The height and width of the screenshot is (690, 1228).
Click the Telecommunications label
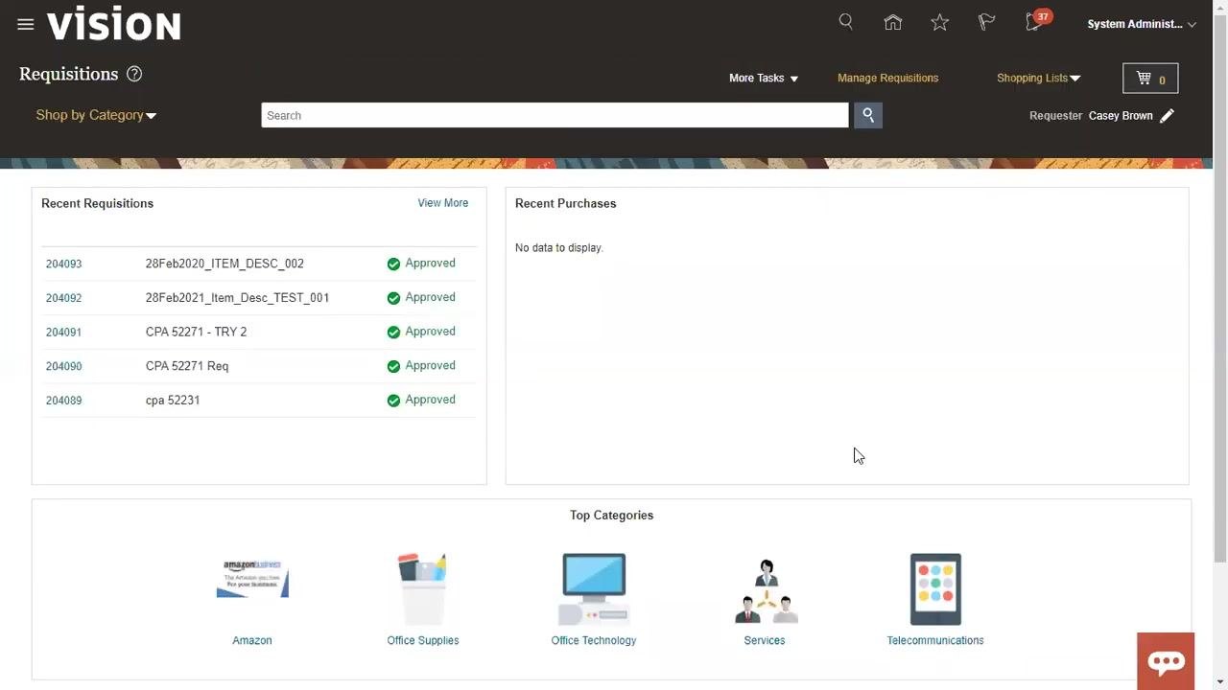(x=935, y=640)
